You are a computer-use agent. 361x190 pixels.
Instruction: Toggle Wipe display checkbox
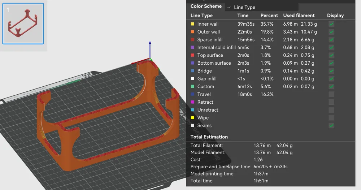[331, 118]
